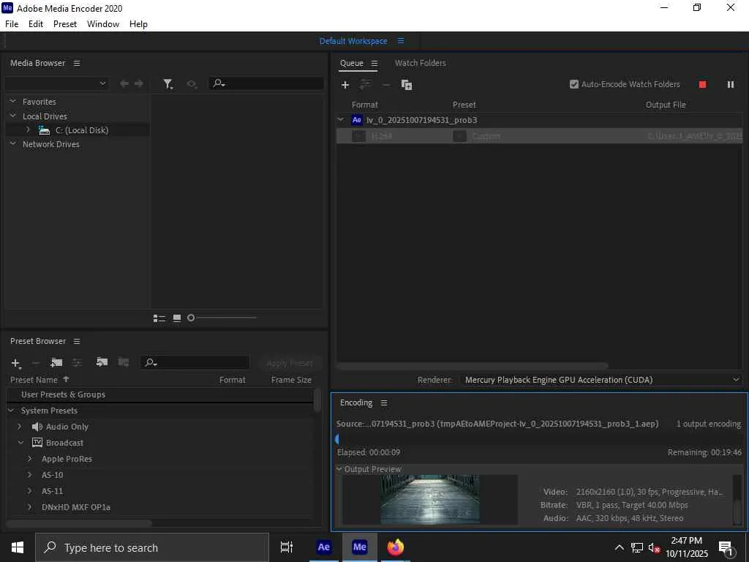Open the Window menu
The height and width of the screenshot is (562, 749).
coord(103,24)
